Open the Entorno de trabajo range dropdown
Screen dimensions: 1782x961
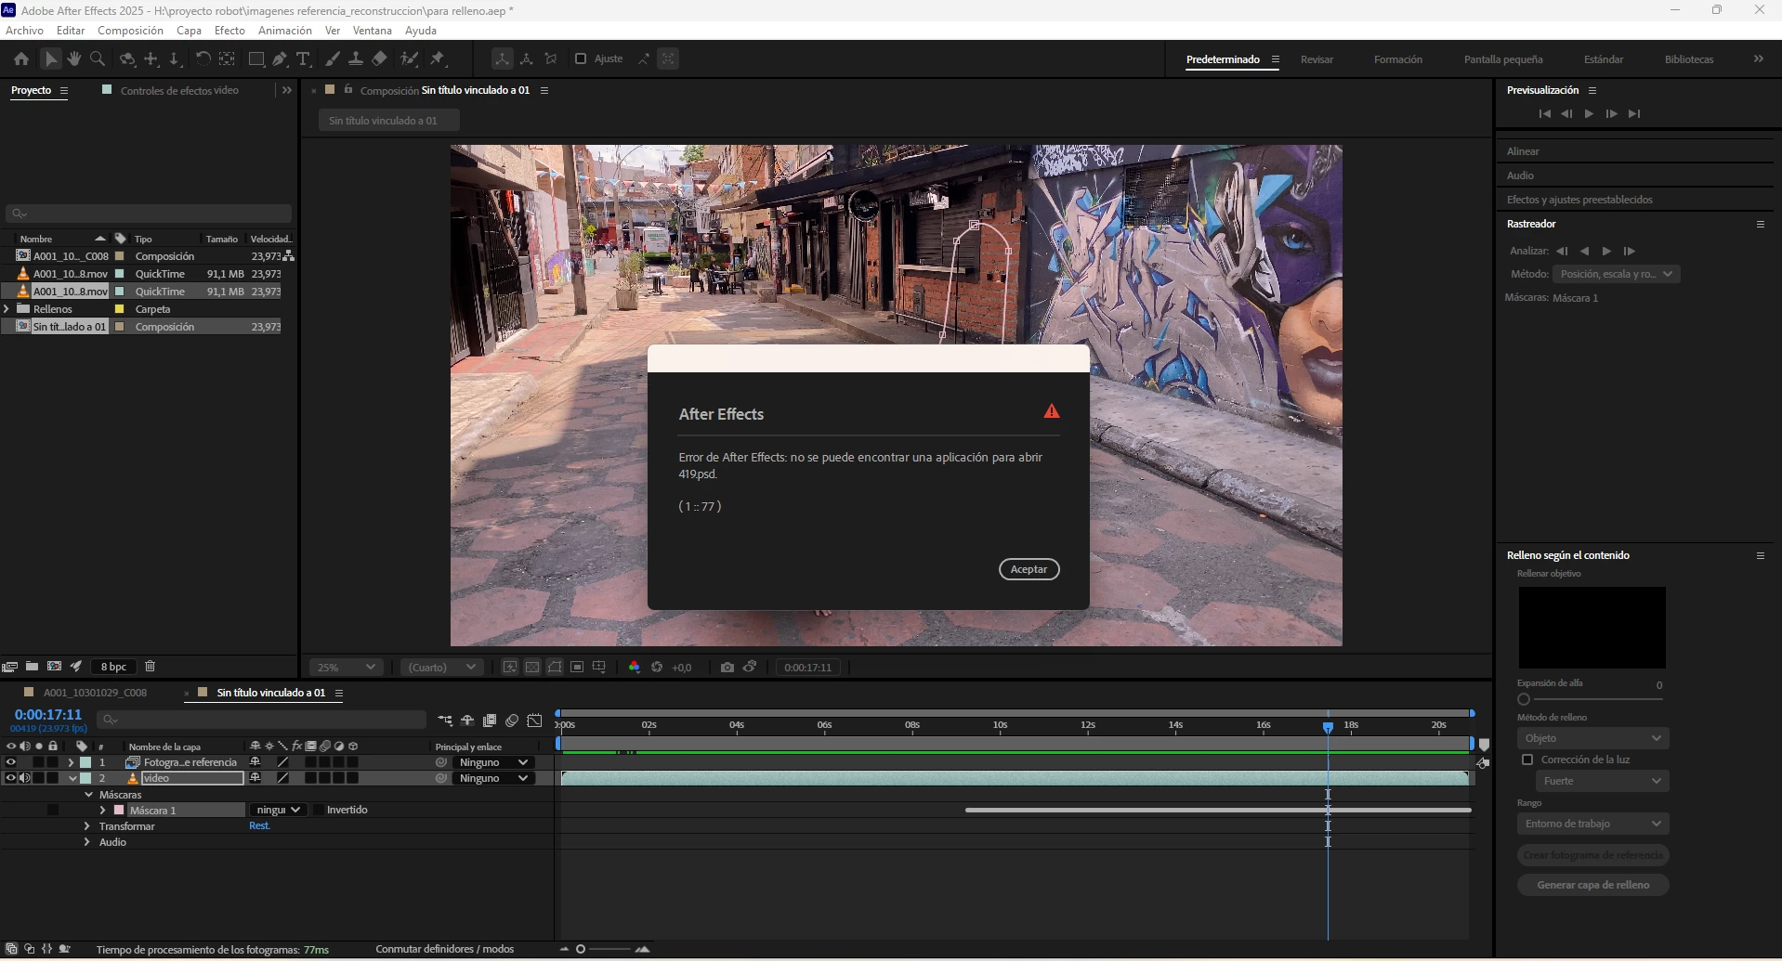(1592, 824)
